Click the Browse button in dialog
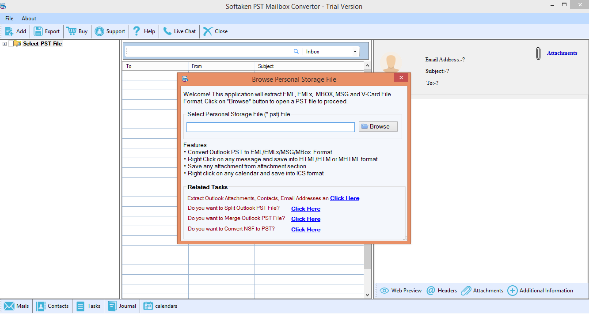 pos(378,127)
